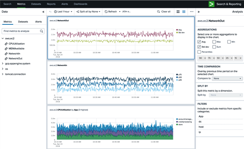Collapse the Analysis panel chevron
The width and height of the screenshot is (244, 149).
tap(199, 12)
